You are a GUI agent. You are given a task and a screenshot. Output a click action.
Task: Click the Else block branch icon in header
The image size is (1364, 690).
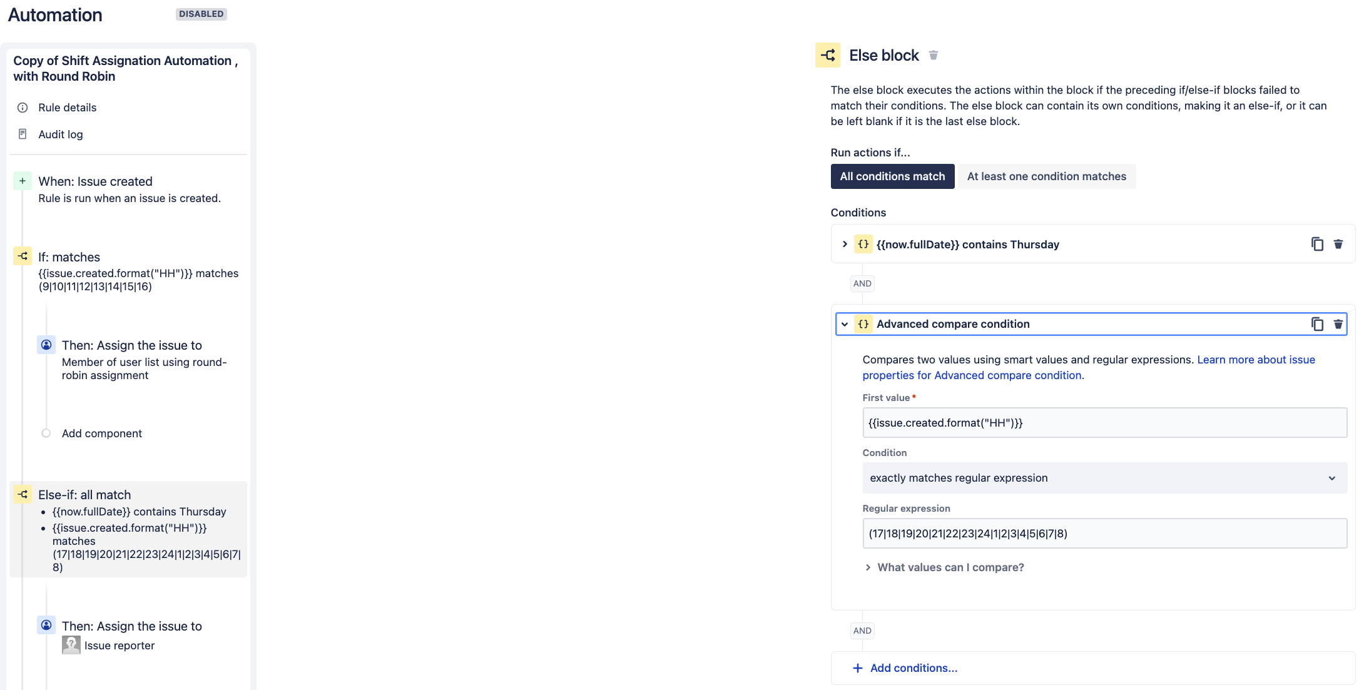click(x=827, y=55)
